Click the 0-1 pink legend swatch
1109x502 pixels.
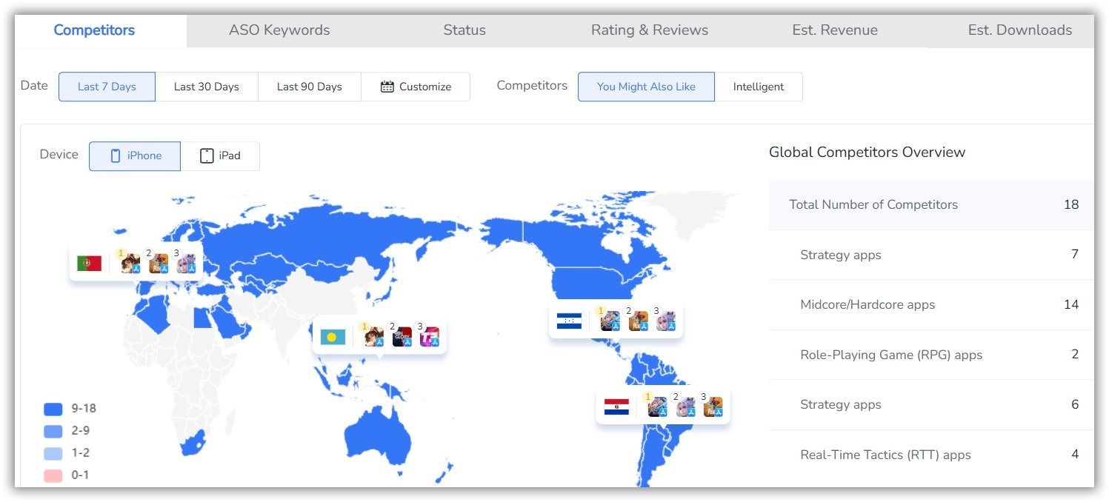pyautogui.click(x=53, y=475)
